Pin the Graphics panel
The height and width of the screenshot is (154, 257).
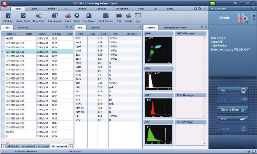[202, 27]
